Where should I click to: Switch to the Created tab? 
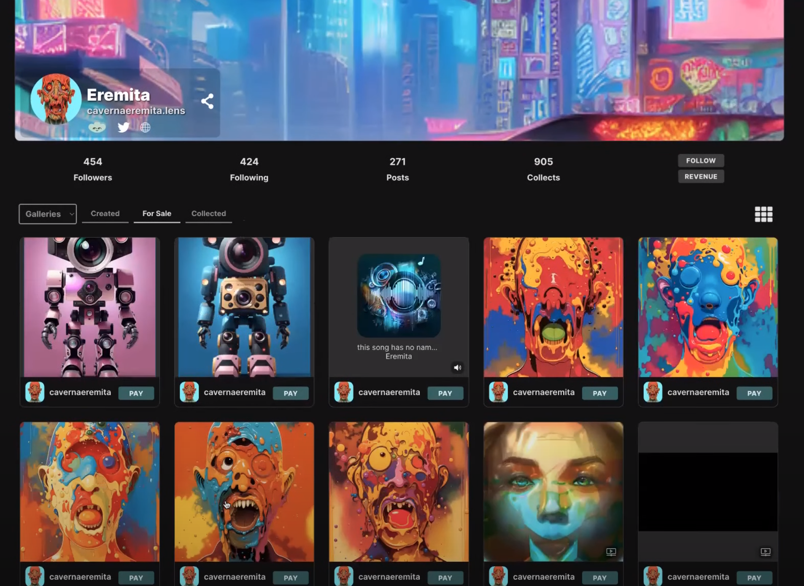105,213
